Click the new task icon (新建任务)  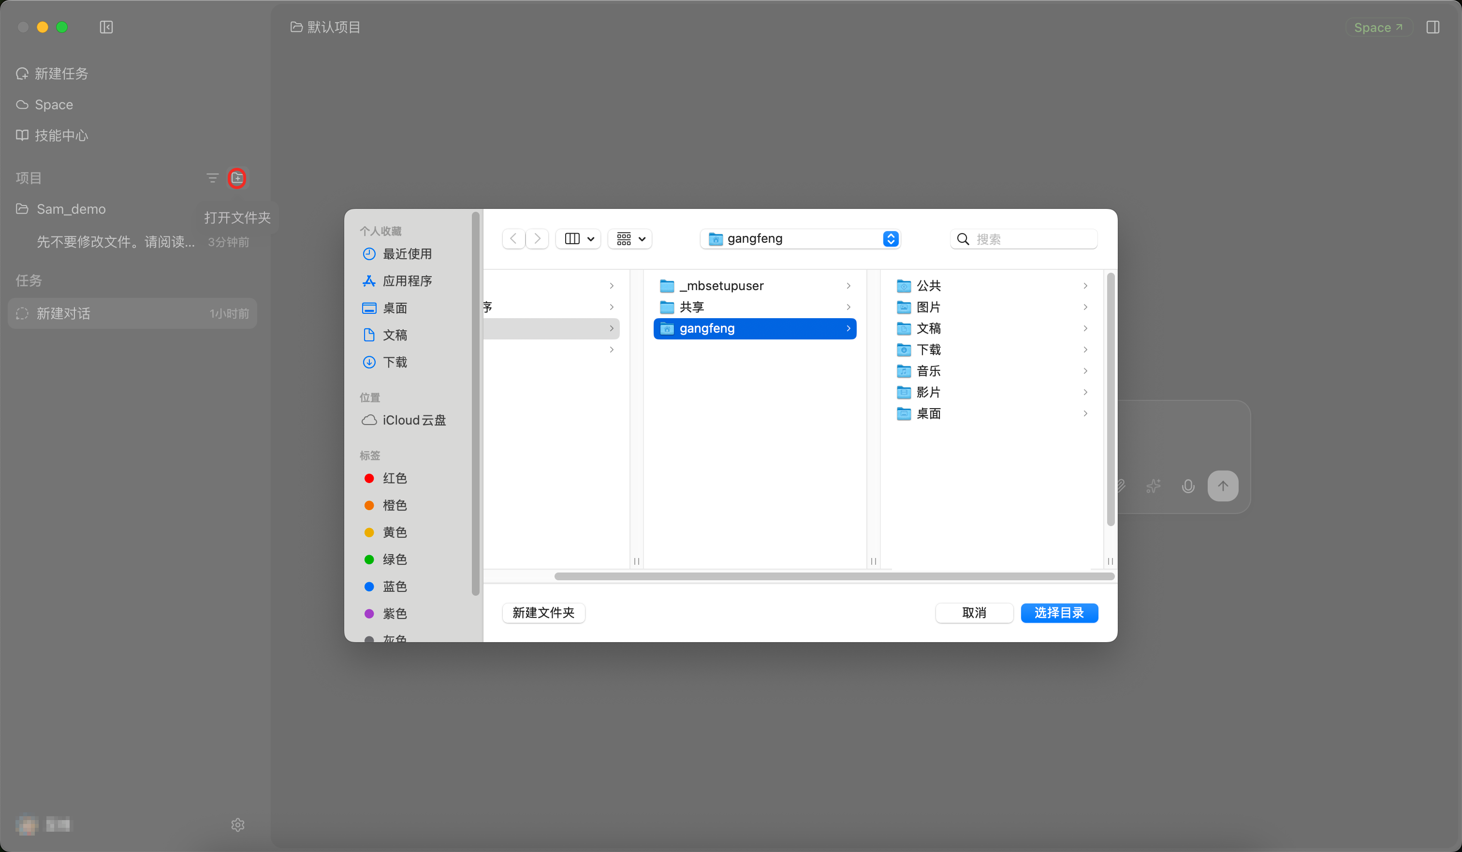pyautogui.click(x=22, y=73)
